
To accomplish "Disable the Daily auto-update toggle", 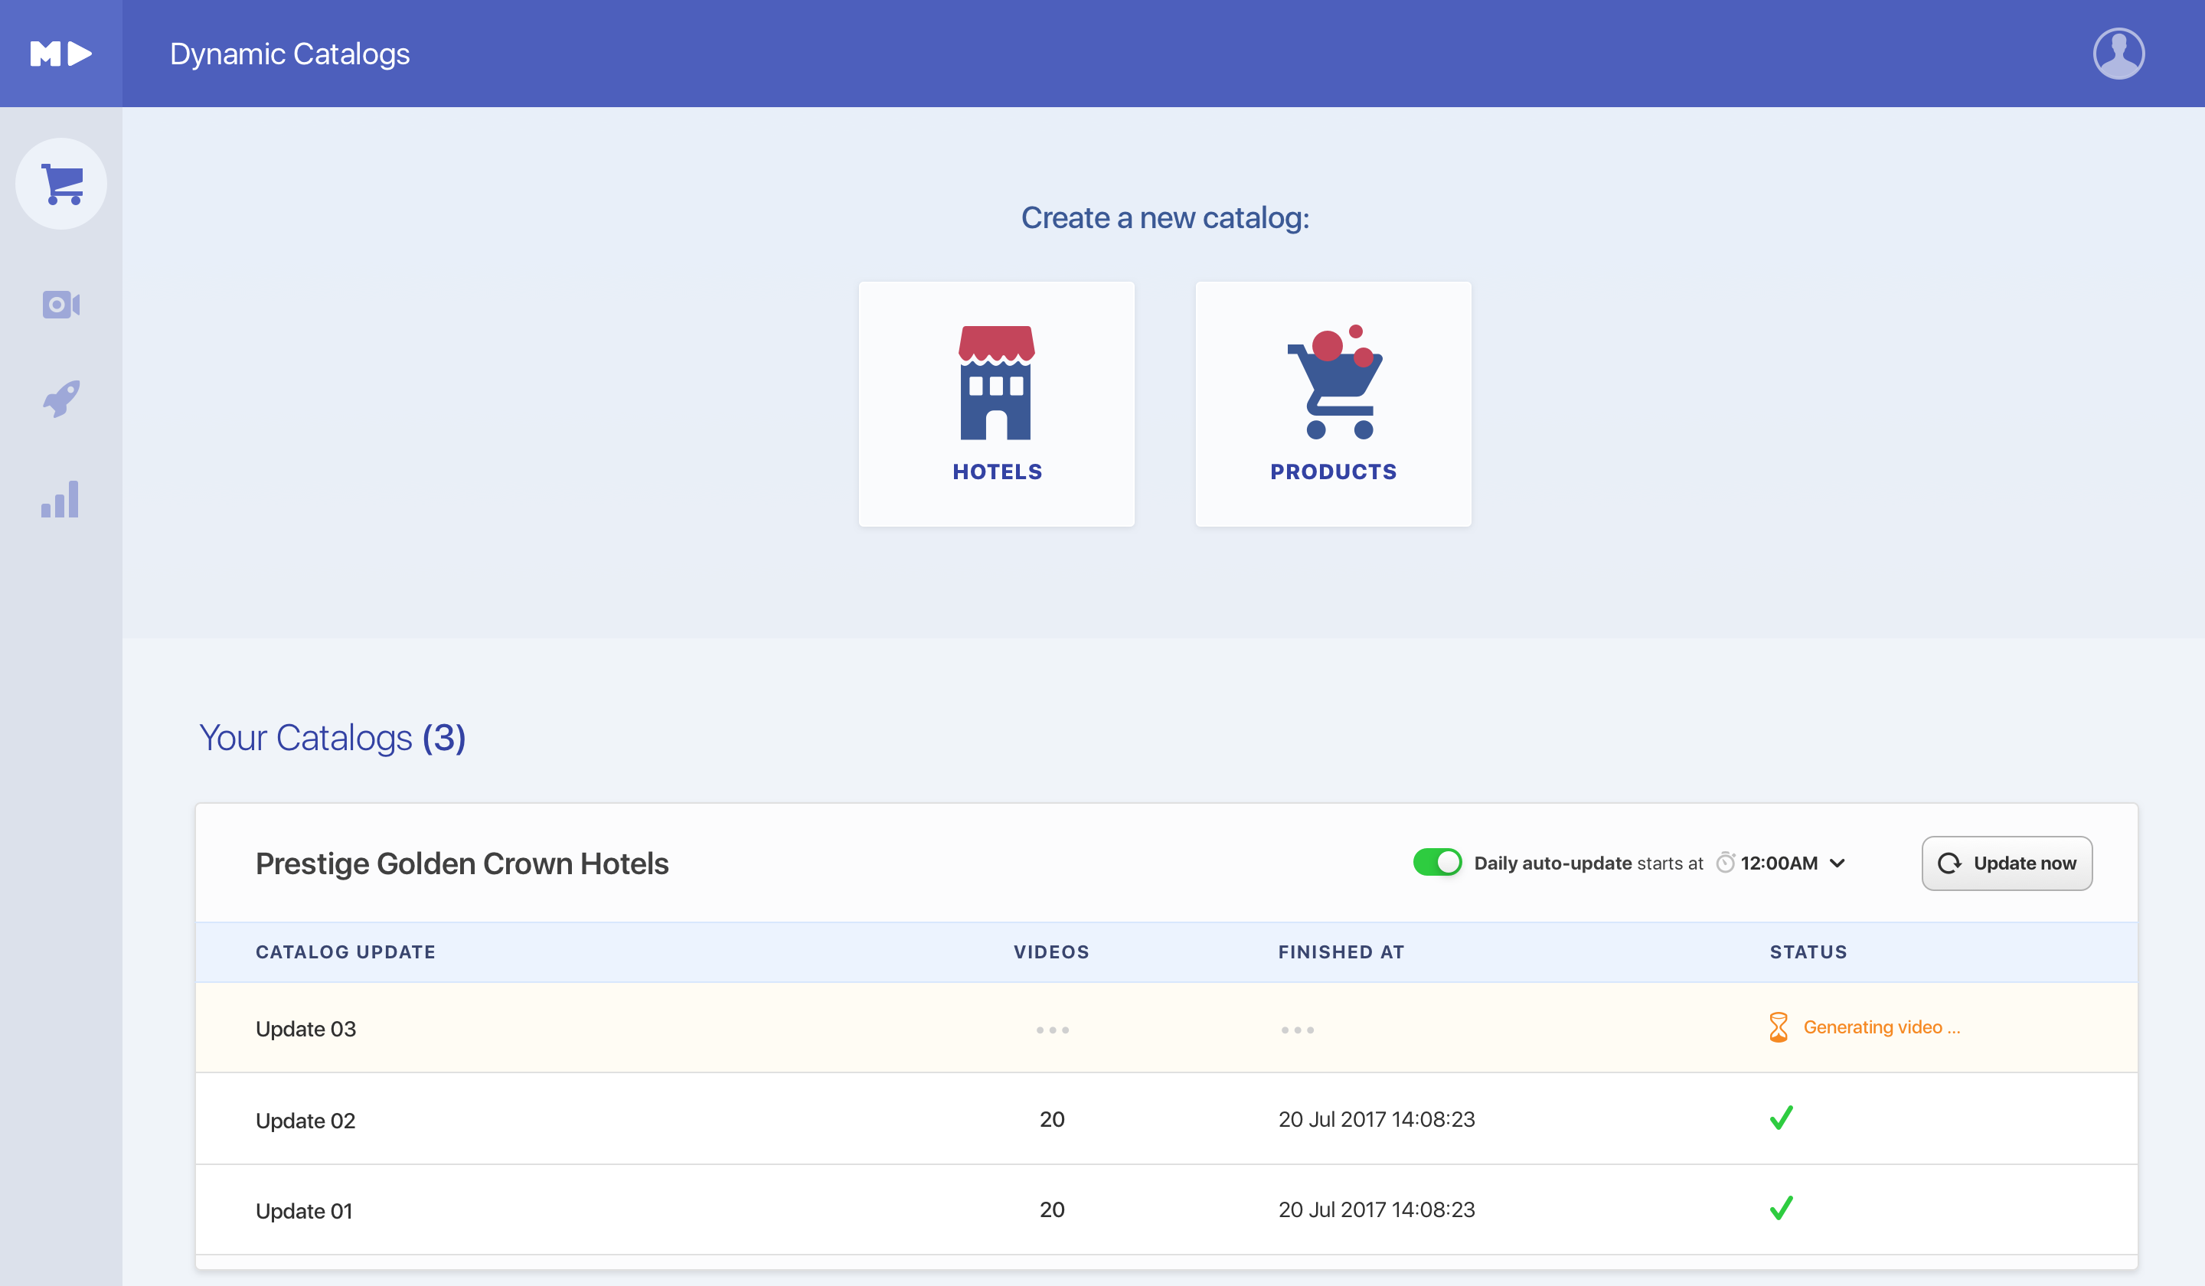I will (x=1437, y=863).
